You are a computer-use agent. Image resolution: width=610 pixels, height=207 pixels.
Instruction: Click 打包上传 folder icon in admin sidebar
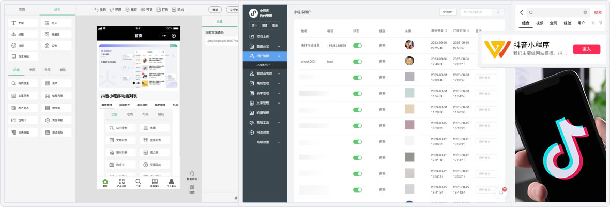pos(251,37)
